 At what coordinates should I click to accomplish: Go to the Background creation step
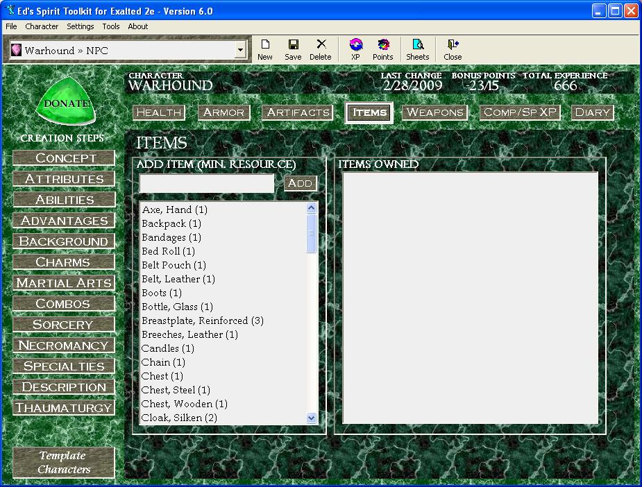click(x=64, y=241)
